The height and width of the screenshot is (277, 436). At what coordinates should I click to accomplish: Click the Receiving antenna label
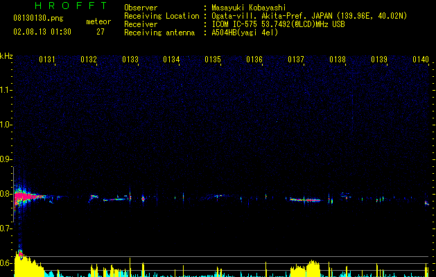[159, 33]
